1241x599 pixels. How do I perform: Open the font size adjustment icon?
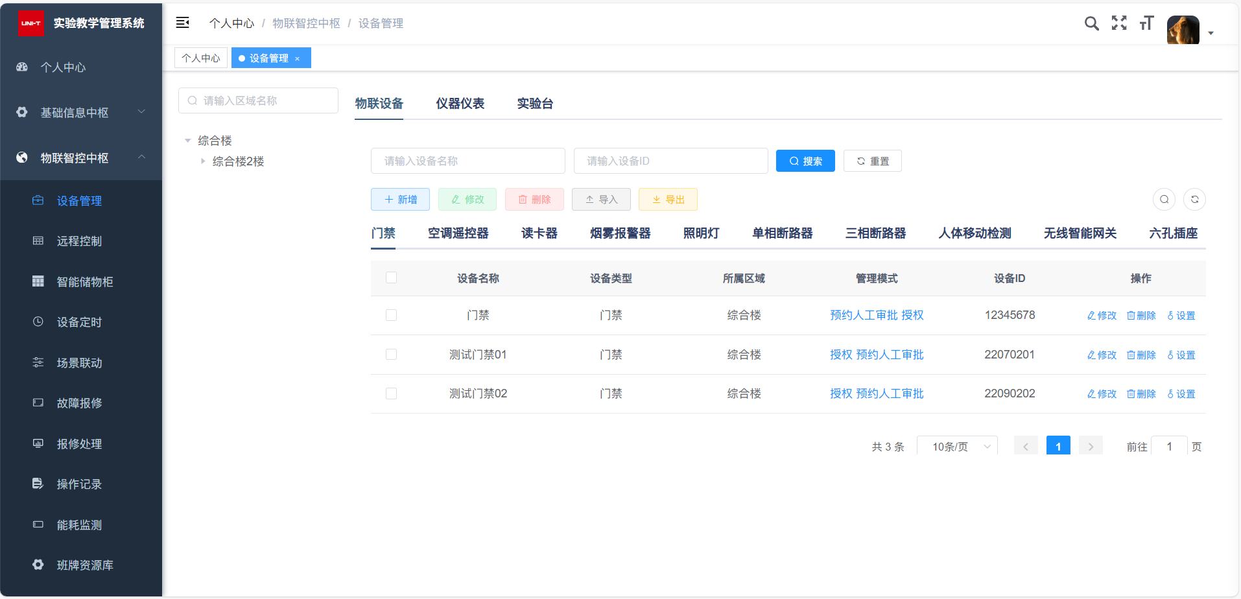point(1146,24)
